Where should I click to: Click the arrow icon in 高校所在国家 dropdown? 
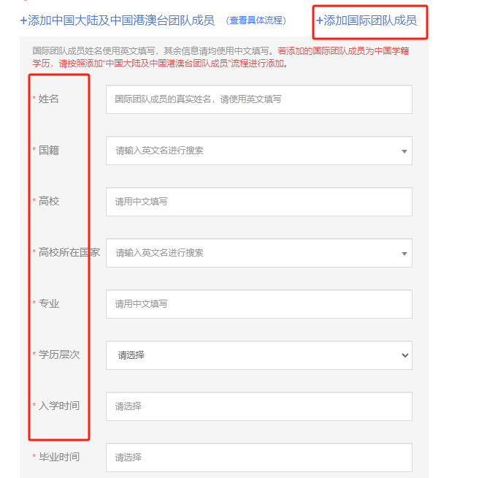tap(404, 254)
